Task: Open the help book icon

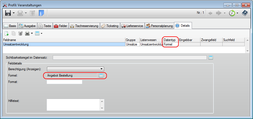Action: (x=245, y=13)
